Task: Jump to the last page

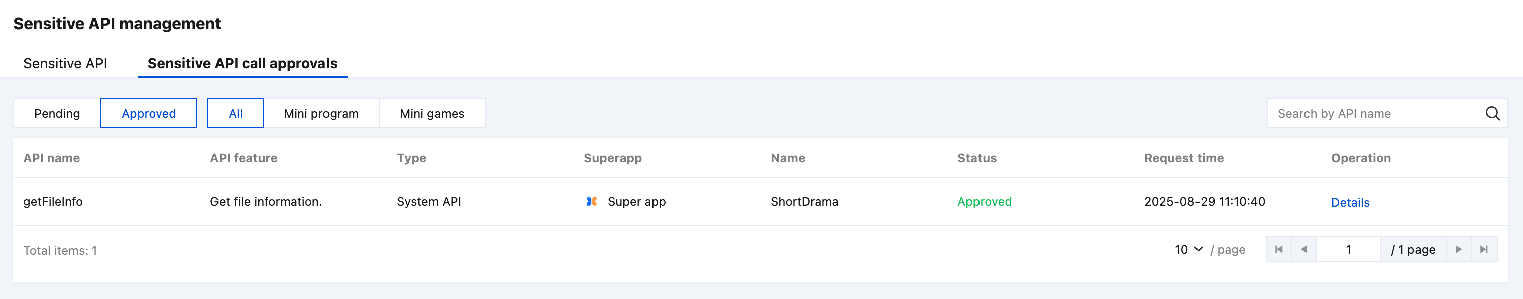Action: tap(1484, 249)
